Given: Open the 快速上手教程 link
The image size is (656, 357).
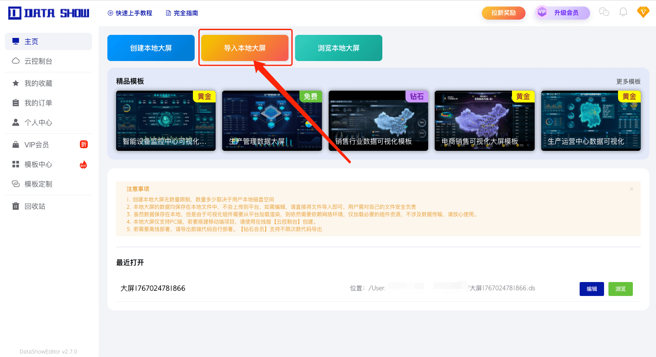Looking at the screenshot, I should pyautogui.click(x=130, y=13).
